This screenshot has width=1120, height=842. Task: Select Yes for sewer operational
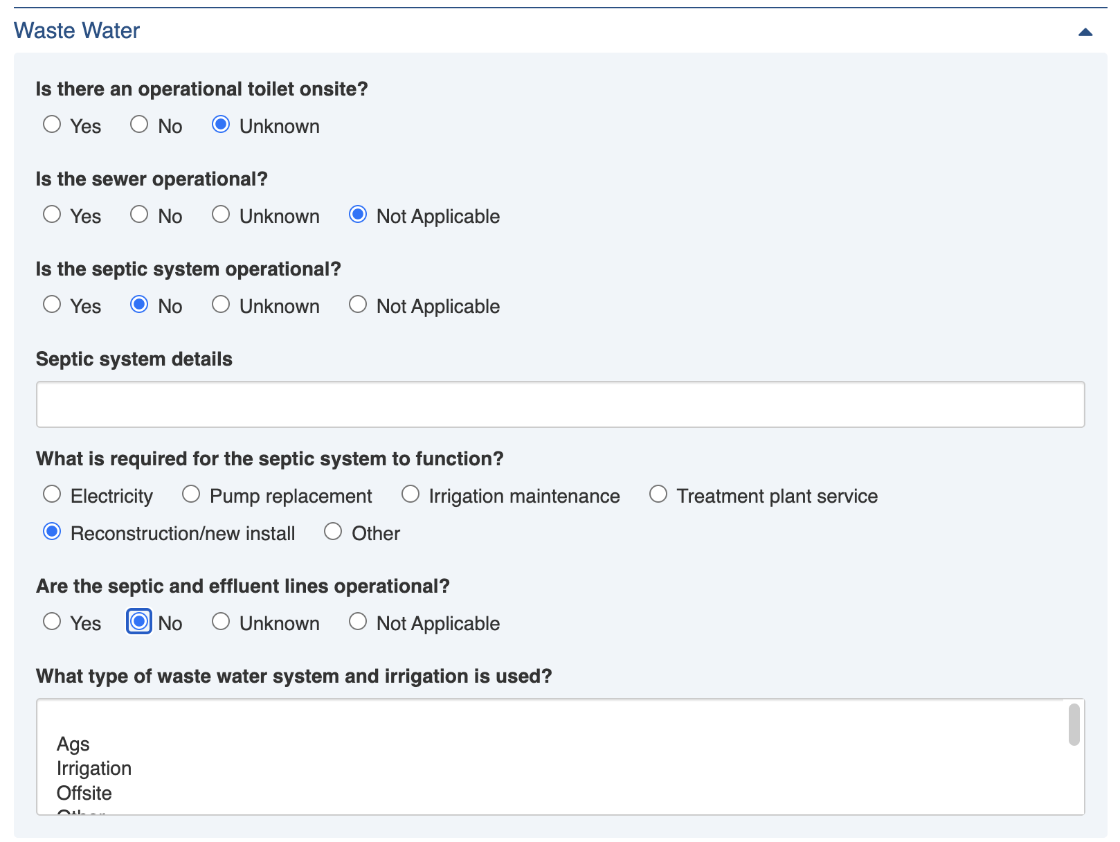click(52, 215)
